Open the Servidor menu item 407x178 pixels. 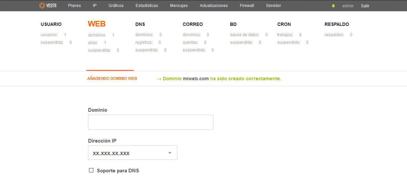click(274, 6)
